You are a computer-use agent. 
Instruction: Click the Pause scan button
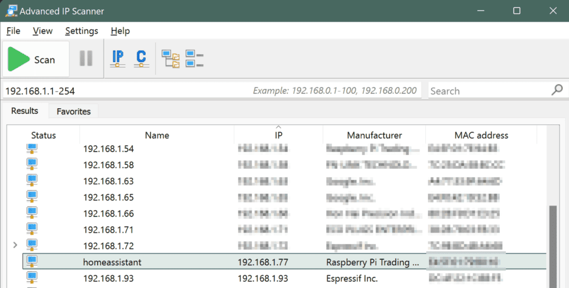click(x=86, y=58)
